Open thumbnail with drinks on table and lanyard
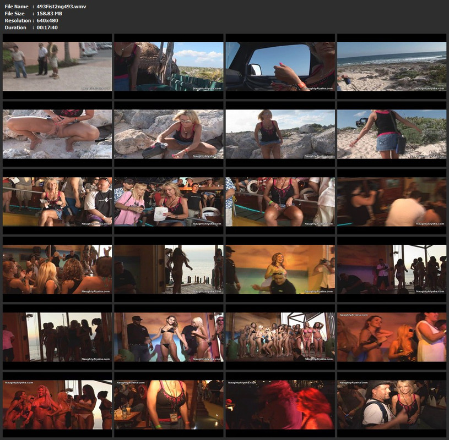The width and height of the screenshot is (449, 440). pyautogui.click(x=169, y=405)
